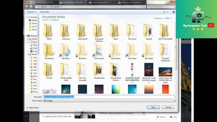Open the Bus Driver folder

pyautogui.click(x=132, y=32)
